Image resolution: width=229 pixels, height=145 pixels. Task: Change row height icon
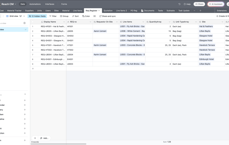point(94,16)
